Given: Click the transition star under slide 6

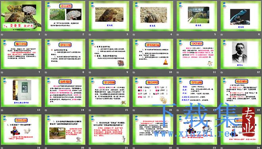Looking at the screenshot, I should click(x=222, y=34).
